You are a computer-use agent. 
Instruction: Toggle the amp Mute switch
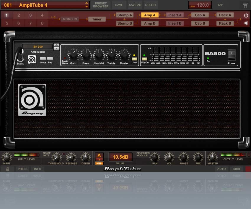pos(43,59)
